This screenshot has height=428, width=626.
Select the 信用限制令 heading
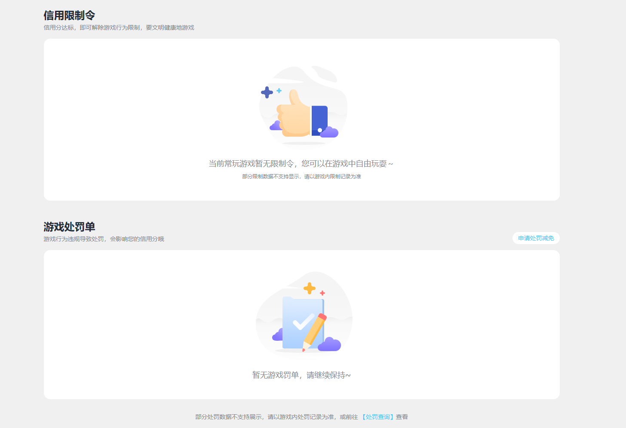pos(69,15)
